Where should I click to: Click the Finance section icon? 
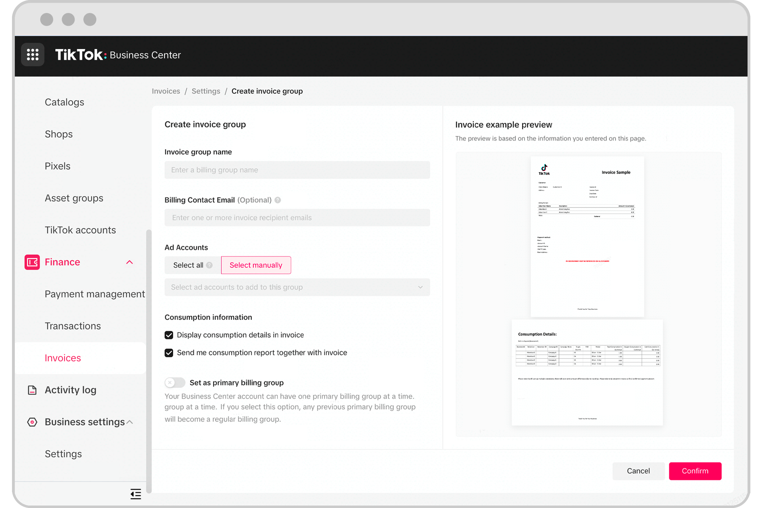32,262
